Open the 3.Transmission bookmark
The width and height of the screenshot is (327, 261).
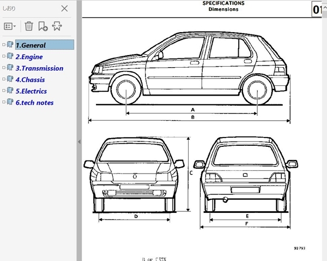click(39, 68)
